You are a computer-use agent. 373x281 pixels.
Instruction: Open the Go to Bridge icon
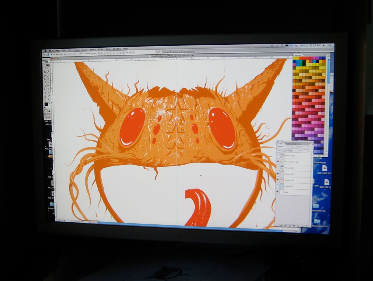point(159,52)
